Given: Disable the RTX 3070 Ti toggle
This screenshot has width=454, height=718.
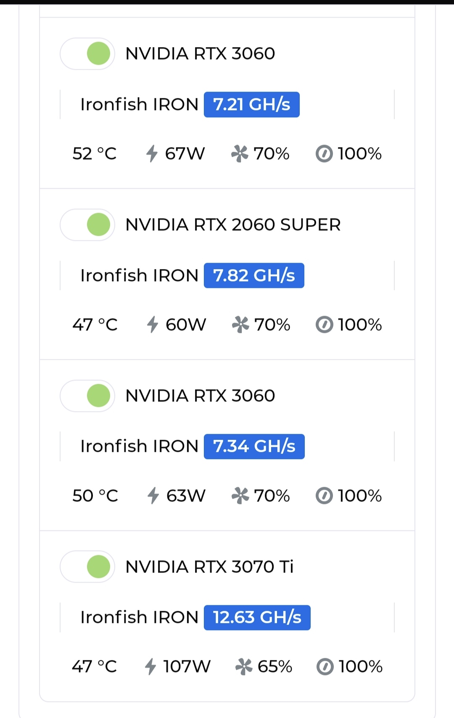Looking at the screenshot, I should pos(87,567).
